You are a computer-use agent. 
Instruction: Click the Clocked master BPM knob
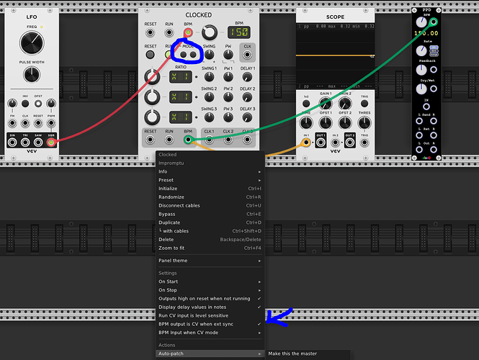[210, 32]
